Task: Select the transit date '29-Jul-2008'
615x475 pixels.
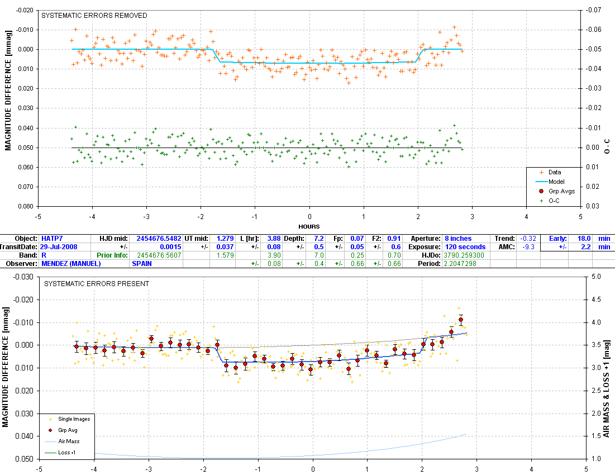Action: tap(59, 246)
